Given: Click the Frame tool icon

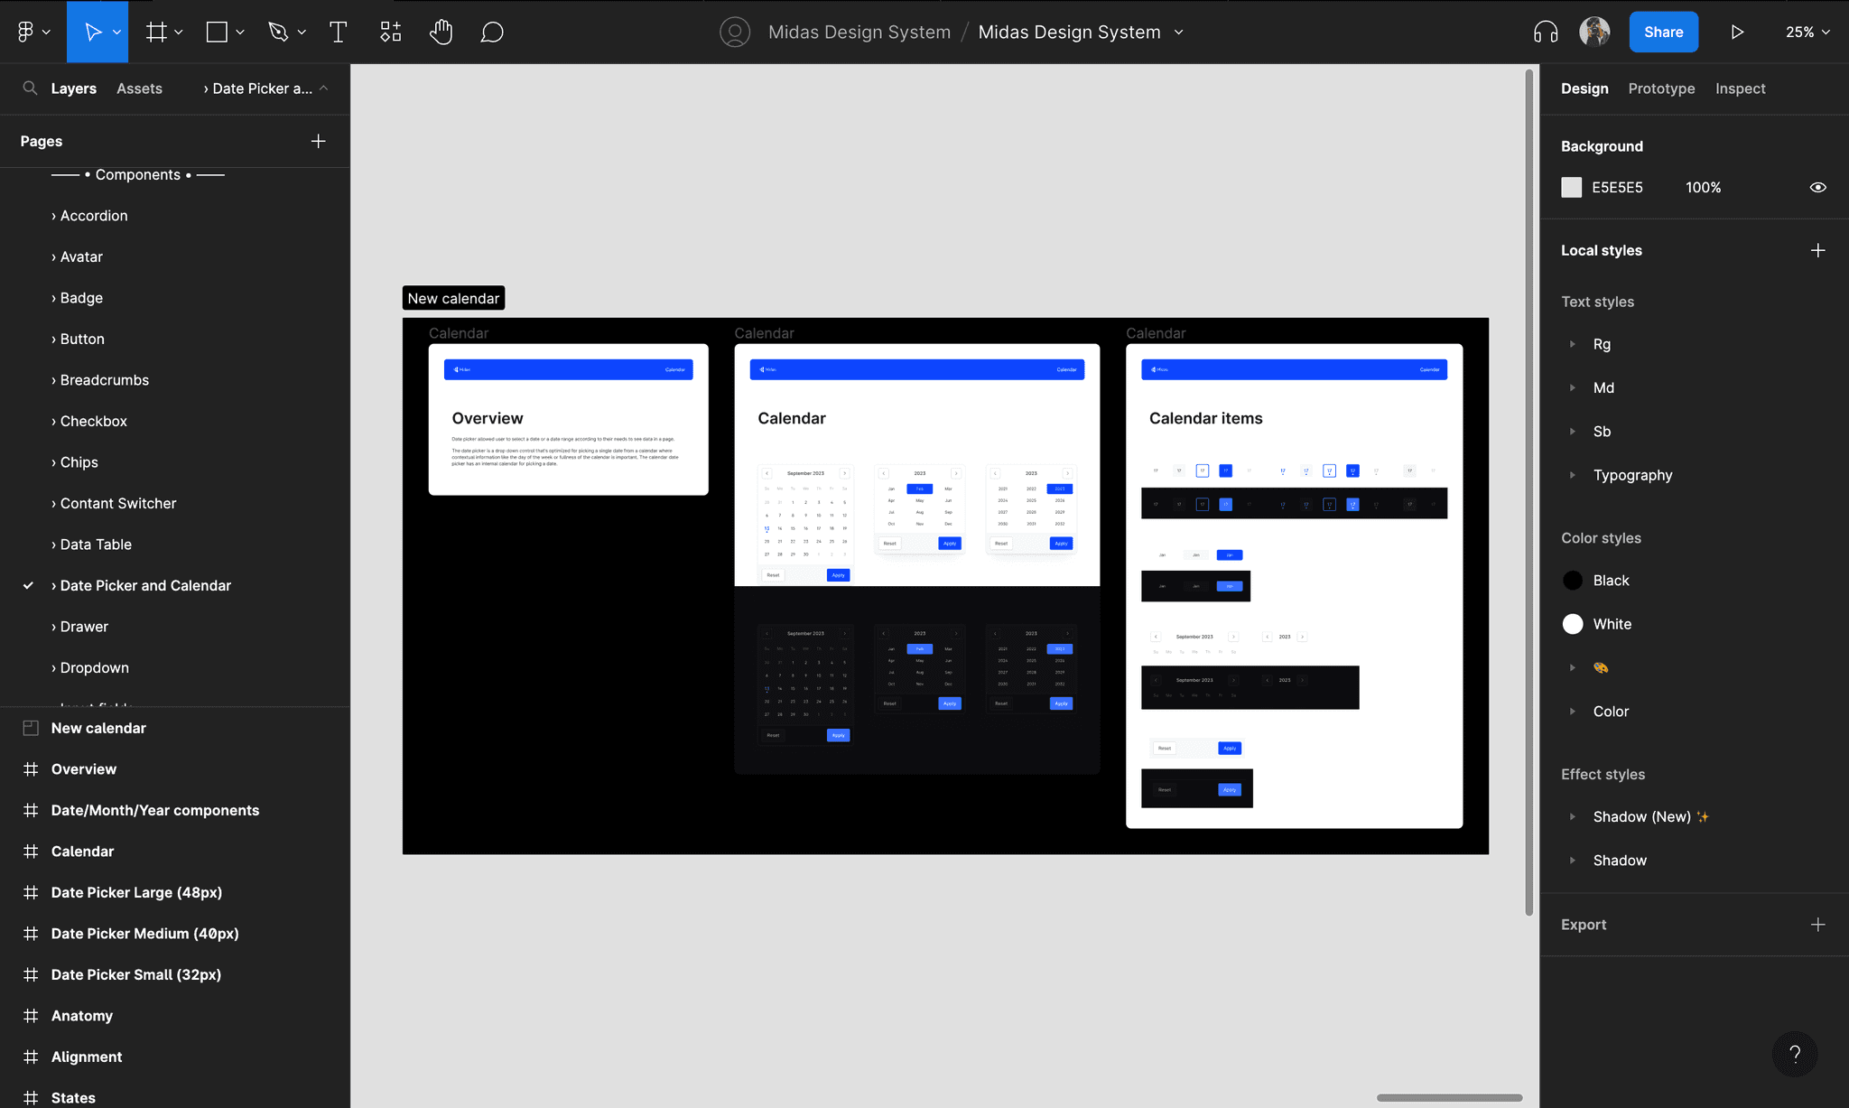Looking at the screenshot, I should 157,33.
